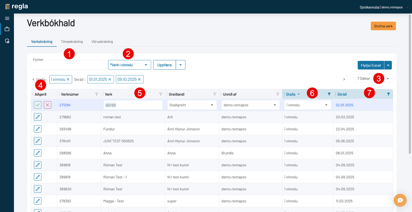The width and height of the screenshot is (412, 212).
Task: Remove the 01.01.2025 date filter chip
Action: coord(110,80)
